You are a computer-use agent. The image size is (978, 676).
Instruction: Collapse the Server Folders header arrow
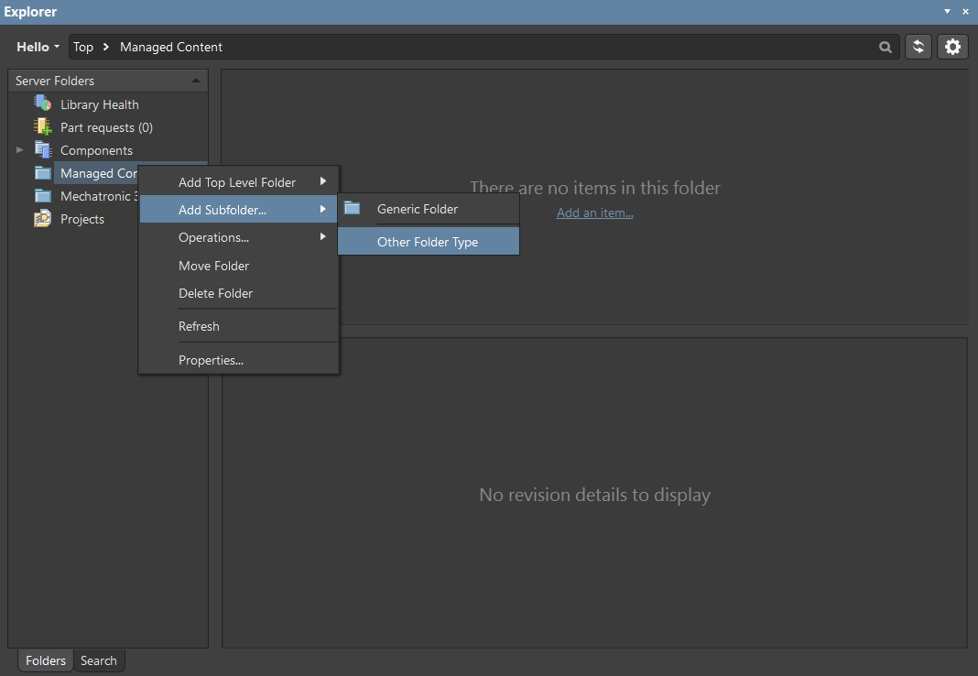[x=196, y=81]
